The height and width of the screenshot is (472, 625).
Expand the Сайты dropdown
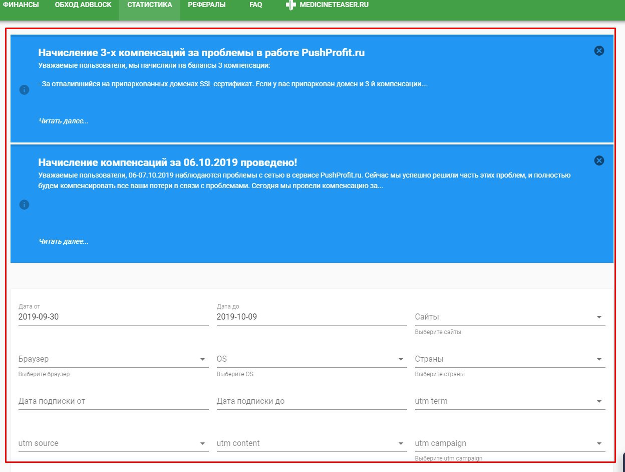coord(510,317)
